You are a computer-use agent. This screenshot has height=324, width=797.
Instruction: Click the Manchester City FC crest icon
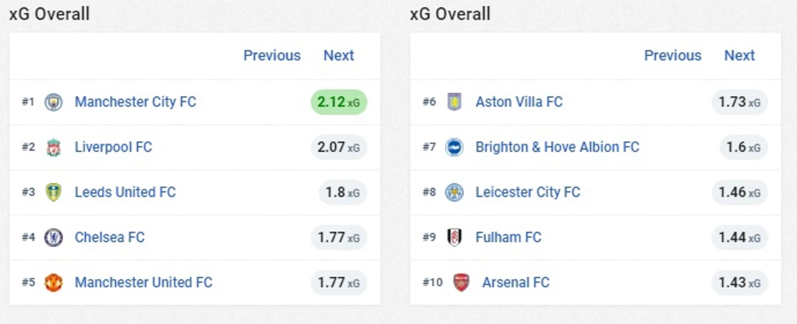(53, 102)
